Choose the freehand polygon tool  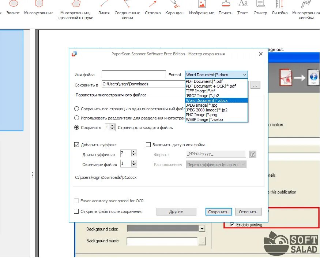(x=76, y=10)
